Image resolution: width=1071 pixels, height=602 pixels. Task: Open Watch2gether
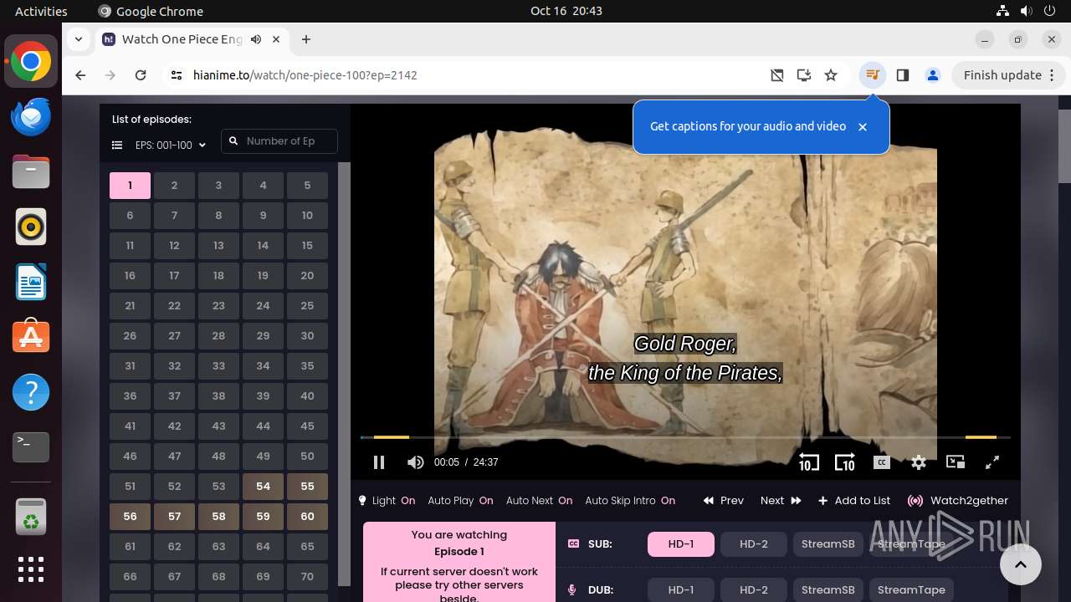tap(958, 501)
